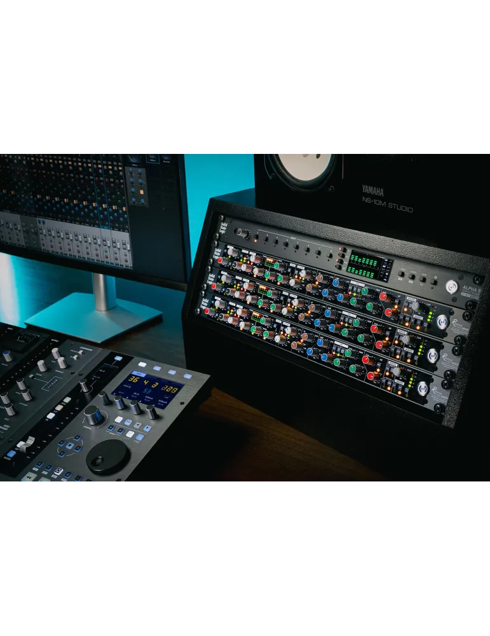This screenshot has height=636, width=490.
Task: Turn the large silver Channel encoder beside the jog wheel
Action: (x=93, y=416)
